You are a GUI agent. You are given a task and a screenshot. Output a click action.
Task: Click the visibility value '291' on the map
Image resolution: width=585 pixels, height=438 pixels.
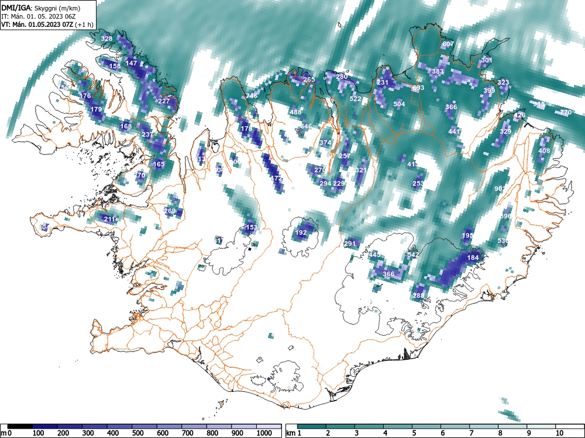pos(350,244)
